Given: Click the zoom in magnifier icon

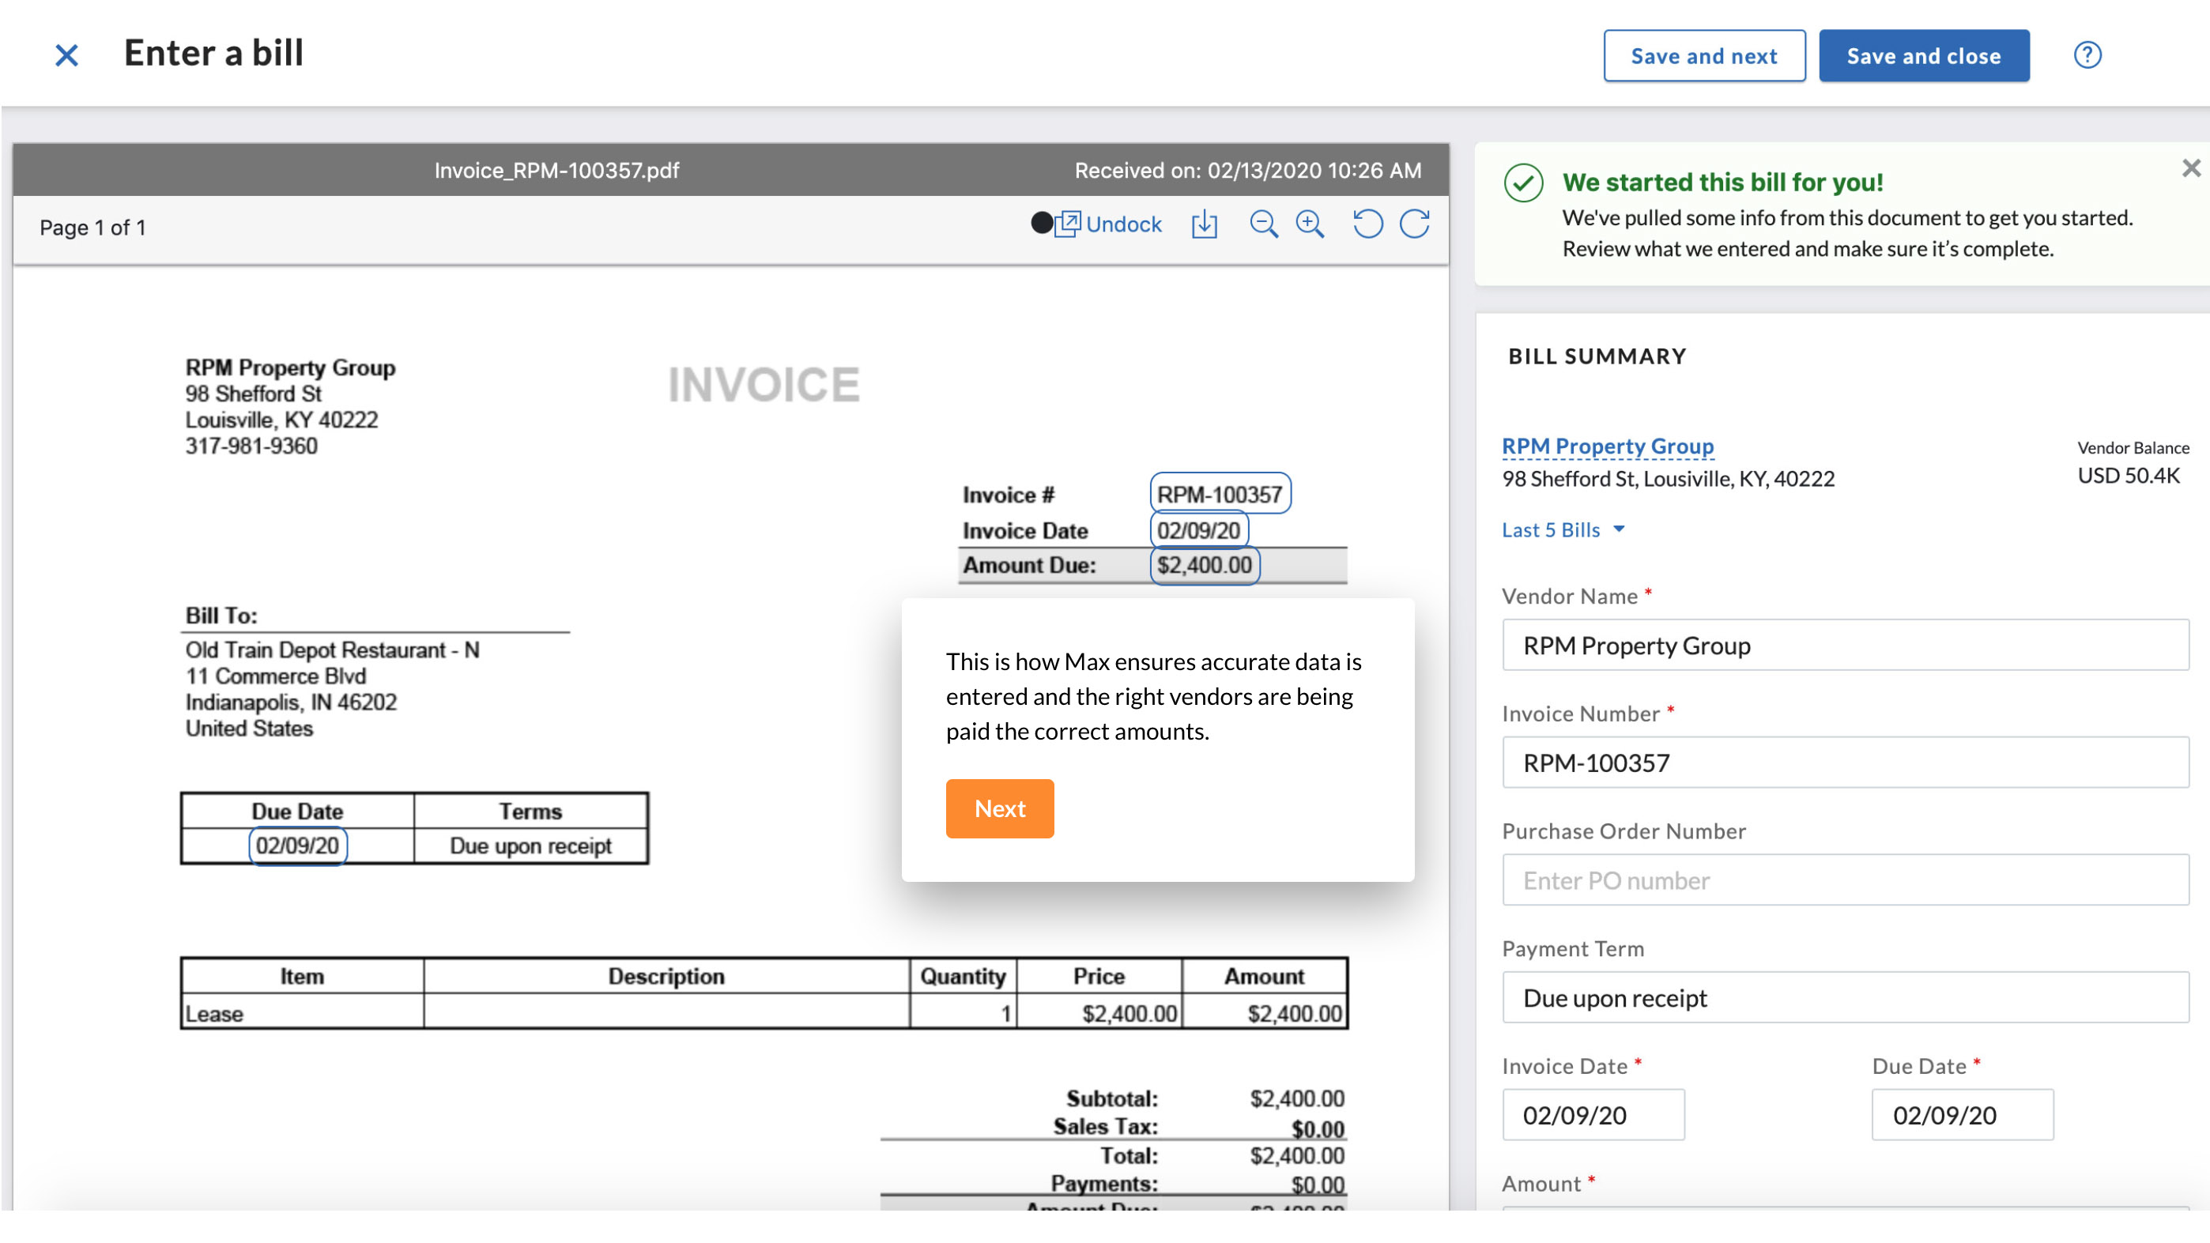Looking at the screenshot, I should tap(1308, 224).
